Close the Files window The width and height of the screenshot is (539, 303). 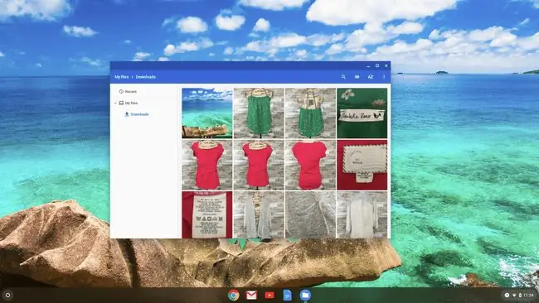(x=386, y=65)
